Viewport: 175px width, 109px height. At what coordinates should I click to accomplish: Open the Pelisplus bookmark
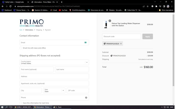pyautogui.click(x=114, y=10)
